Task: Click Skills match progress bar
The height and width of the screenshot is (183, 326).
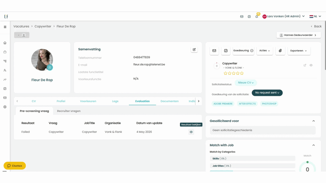Action: point(253,159)
